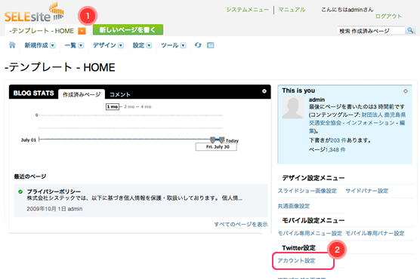Click the left timeline slider handle
Image resolution: width=420 pixels, height=279 pixels.
(x=212, y=139)
